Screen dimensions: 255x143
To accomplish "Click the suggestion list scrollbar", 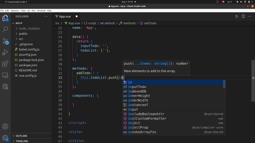I will pyautogui.click(x=224, y=84).
